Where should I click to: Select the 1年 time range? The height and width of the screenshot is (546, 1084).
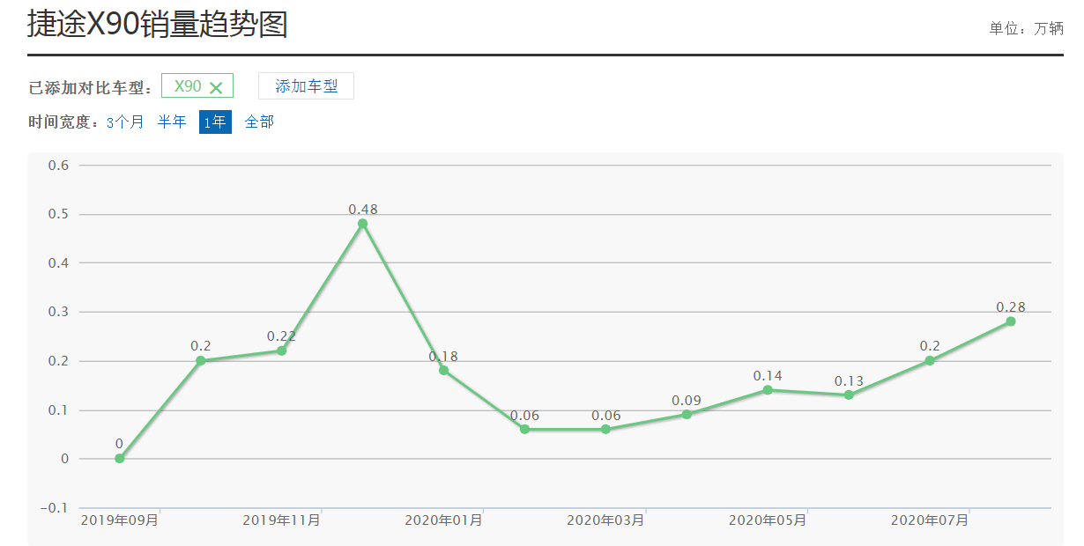(x=215, y=122)
